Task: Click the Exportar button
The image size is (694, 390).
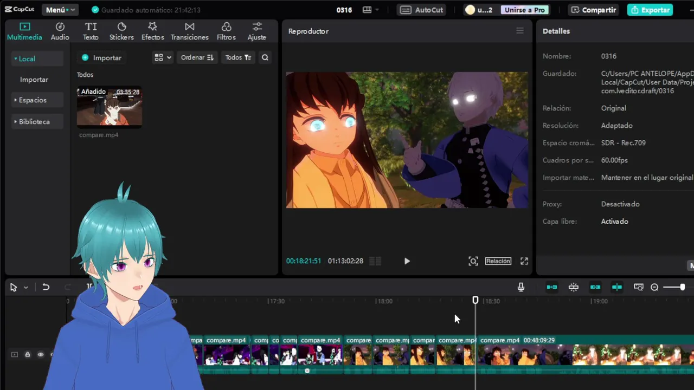Action: coord(650,10)
